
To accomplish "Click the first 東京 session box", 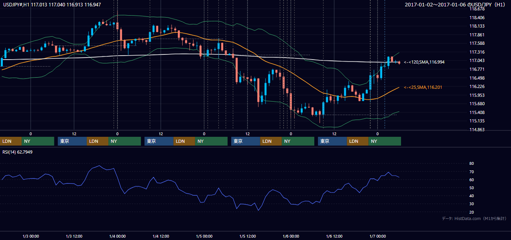I will click(72, 141).
